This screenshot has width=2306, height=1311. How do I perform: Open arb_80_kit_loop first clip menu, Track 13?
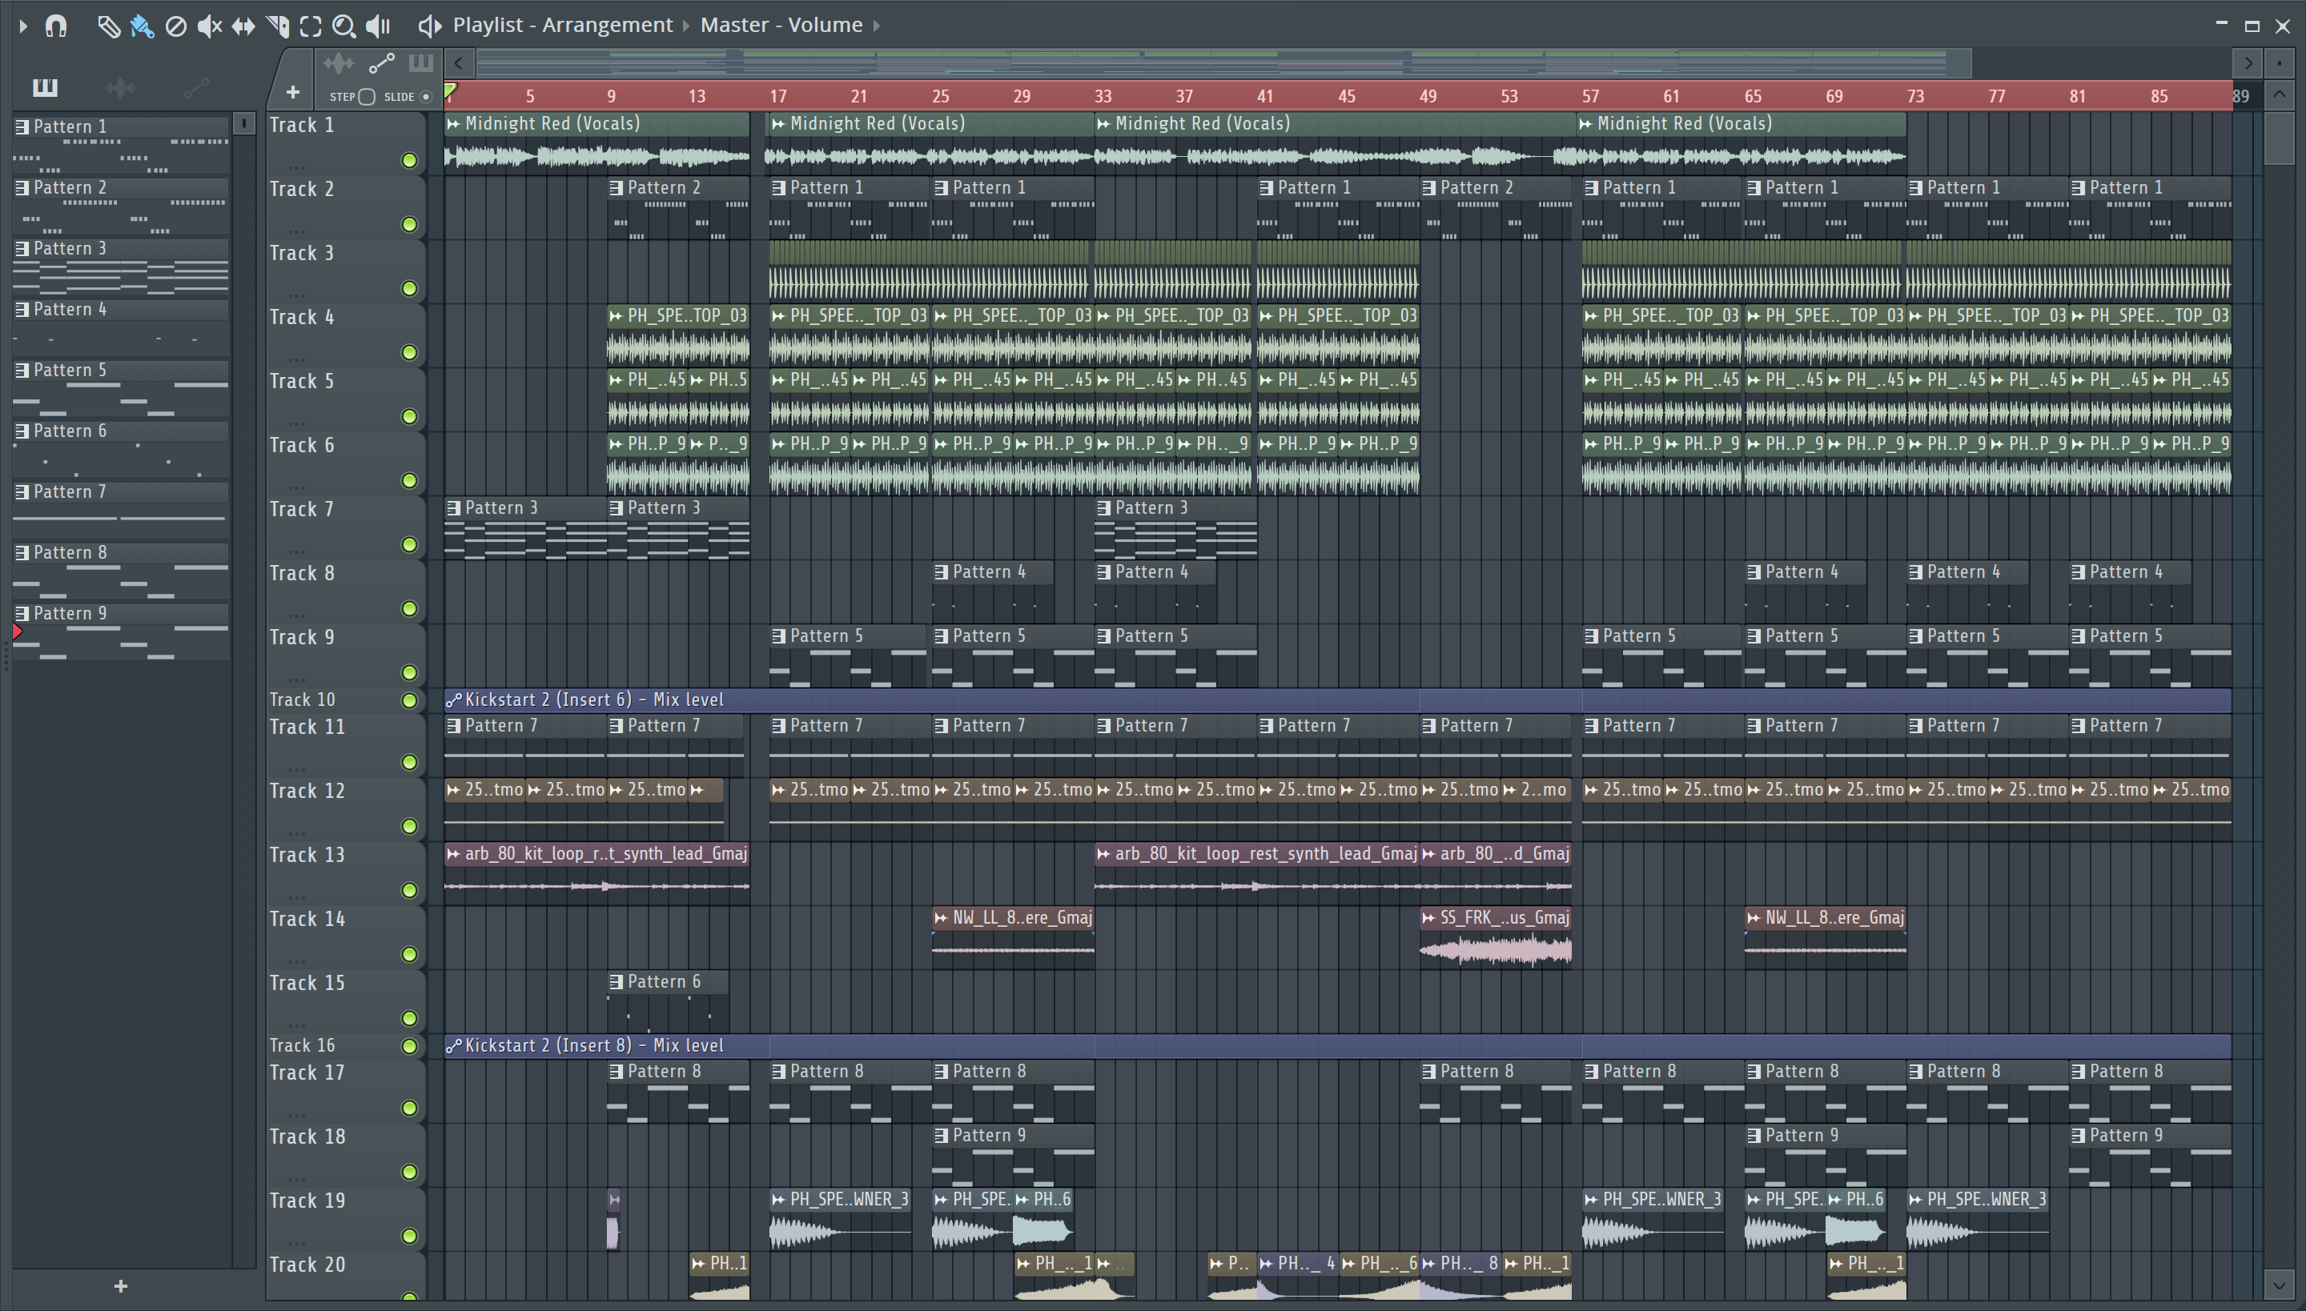click(453, 853)
